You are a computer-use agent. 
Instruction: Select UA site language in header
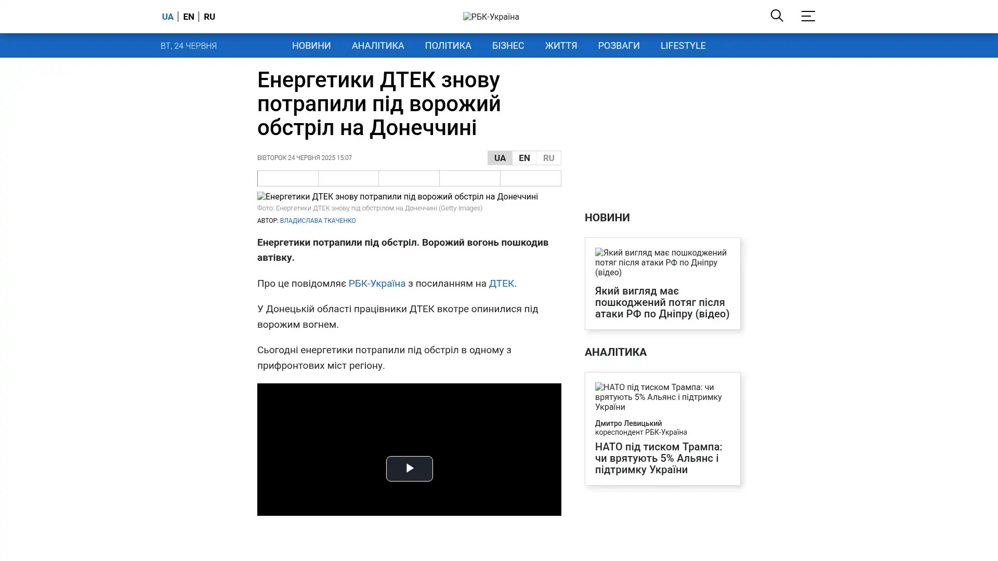point(167,17)
